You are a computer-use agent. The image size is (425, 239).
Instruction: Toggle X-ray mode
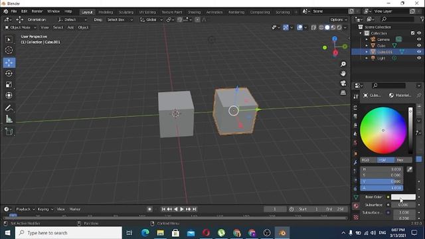[313, 27]
